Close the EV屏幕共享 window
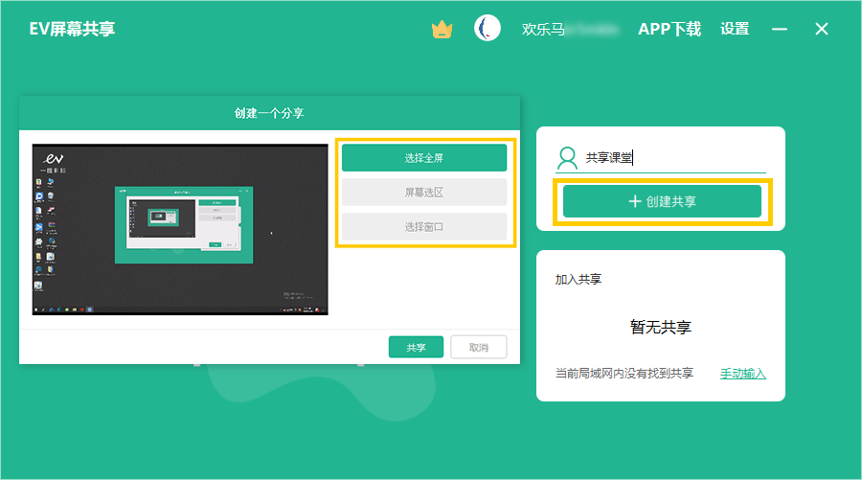Image resolution: width=862 pixels, height=480 pixels. (822, 29)
